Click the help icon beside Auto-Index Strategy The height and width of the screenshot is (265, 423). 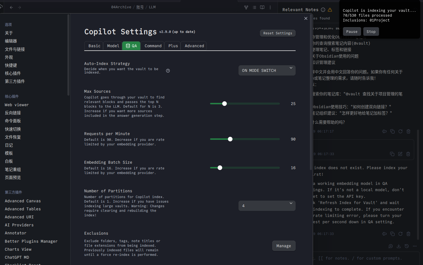click(x=168, y=71)
